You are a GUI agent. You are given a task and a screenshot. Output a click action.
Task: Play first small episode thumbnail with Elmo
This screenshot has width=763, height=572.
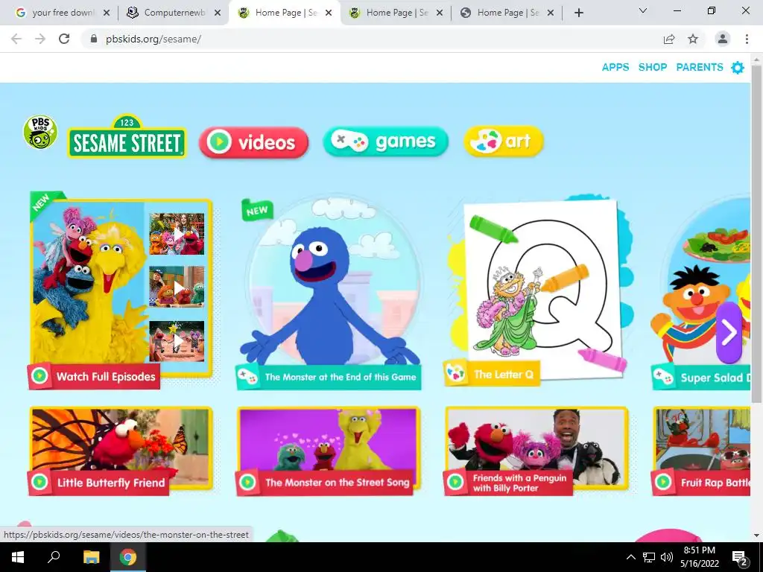tap(177, 233)
